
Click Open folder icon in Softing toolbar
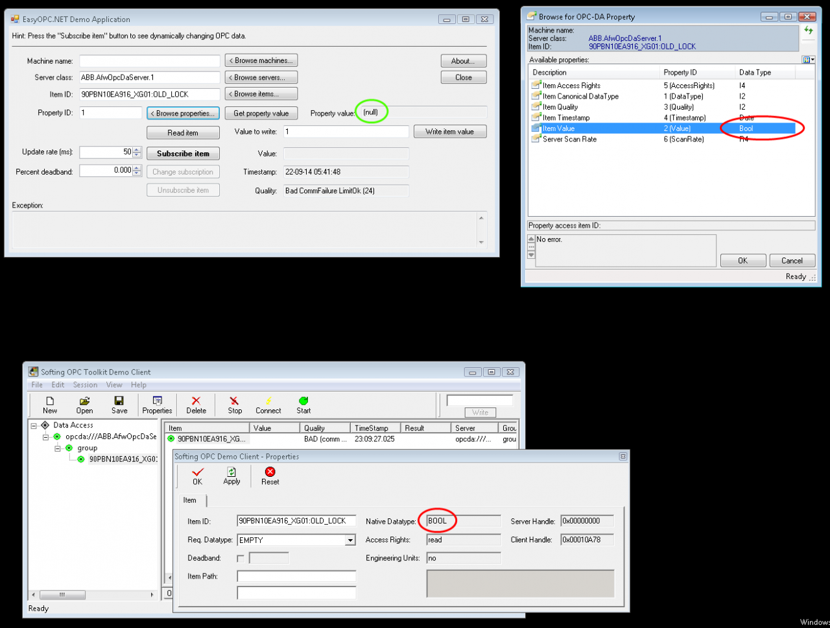[84, 401]
